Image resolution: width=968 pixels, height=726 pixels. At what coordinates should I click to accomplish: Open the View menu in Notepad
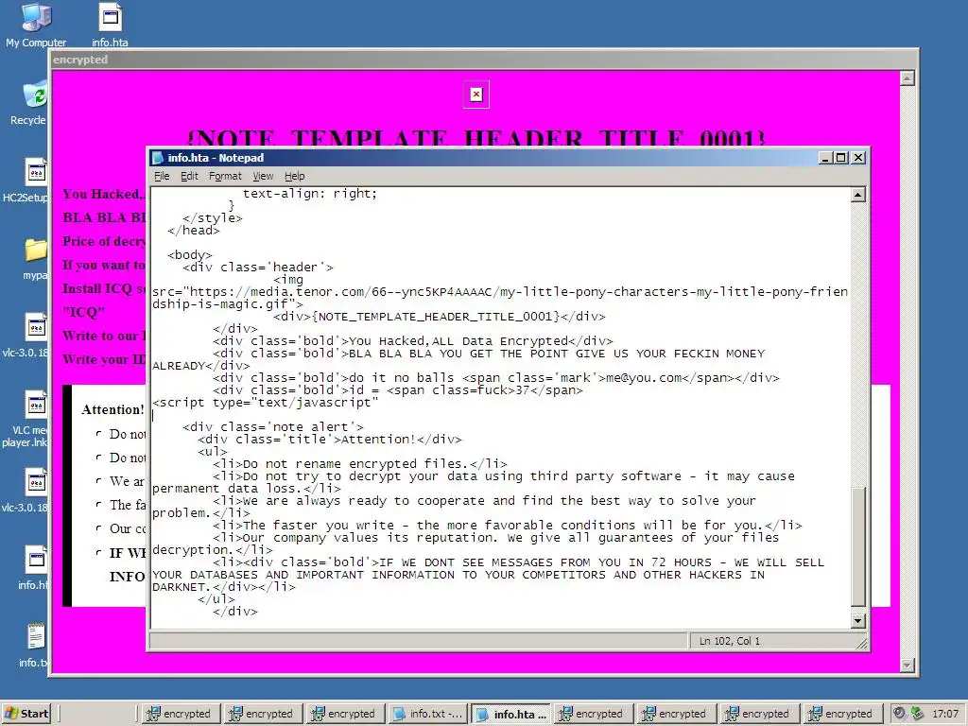point(263,176)
